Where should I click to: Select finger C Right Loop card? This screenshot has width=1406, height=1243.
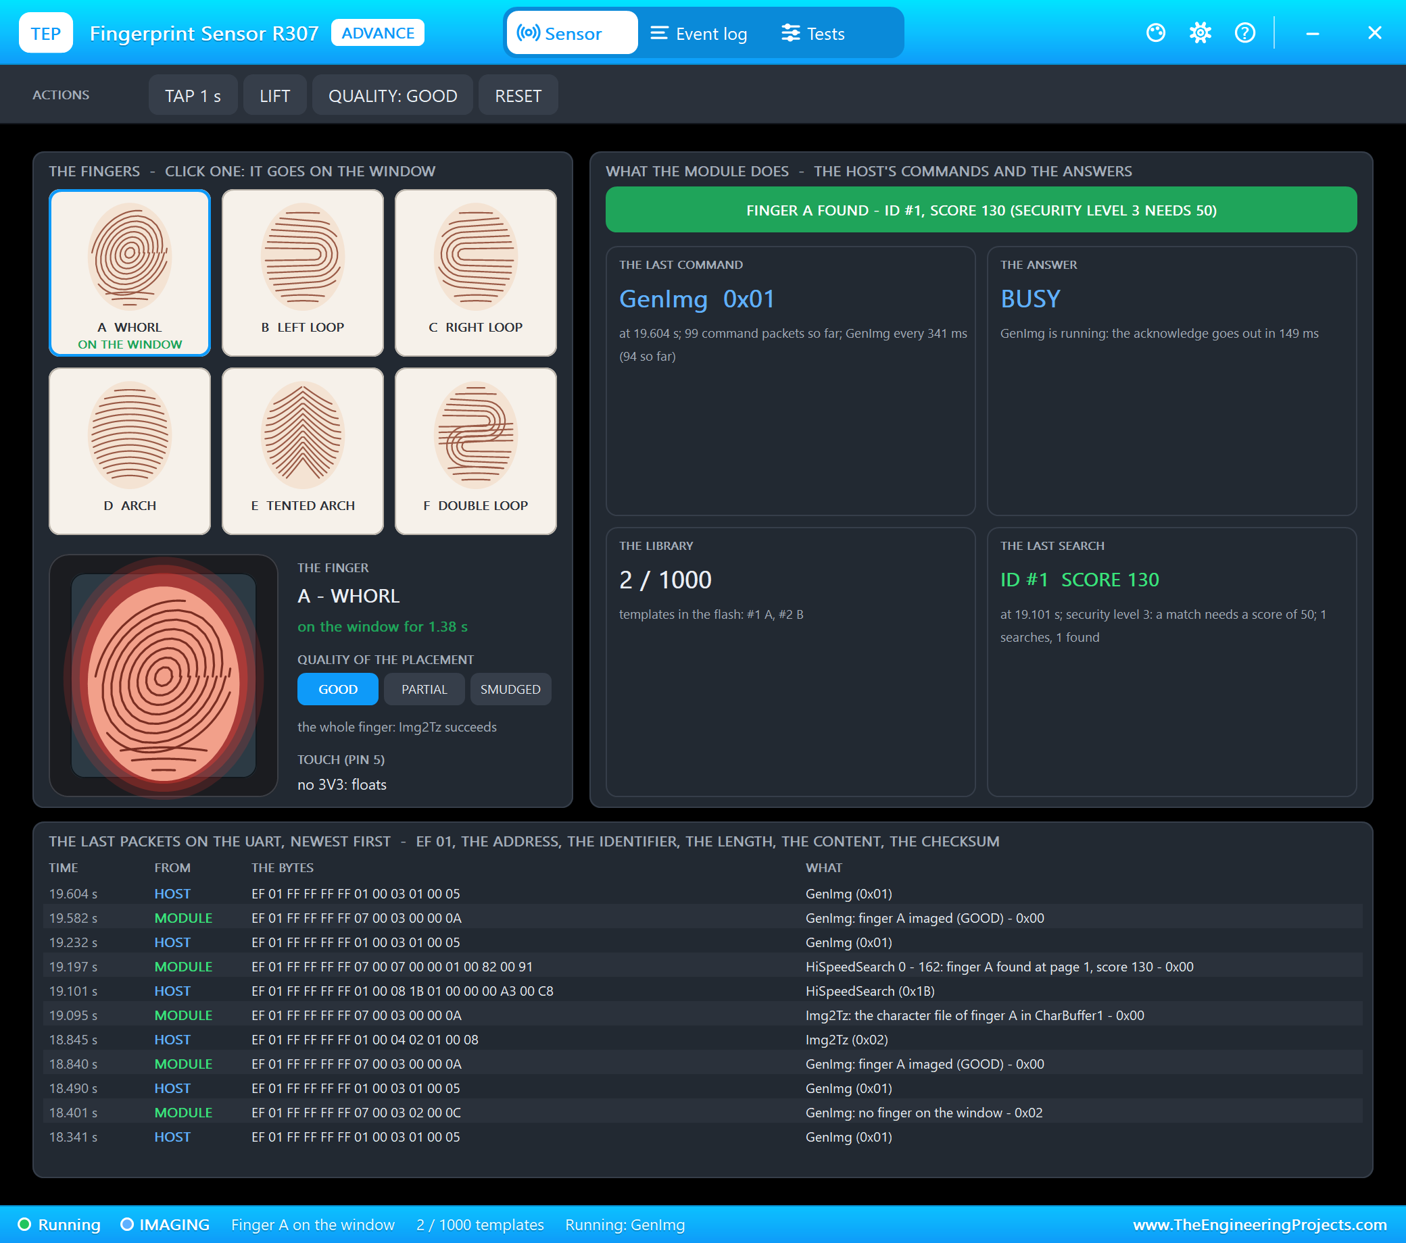point(476,273)
